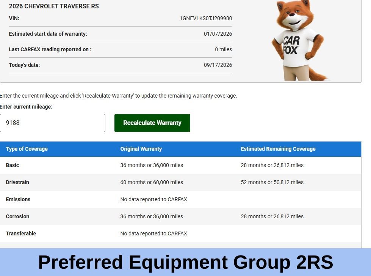Click Drivetrain original warranty '60 months or 60,000 miles'

coord(152,182)
